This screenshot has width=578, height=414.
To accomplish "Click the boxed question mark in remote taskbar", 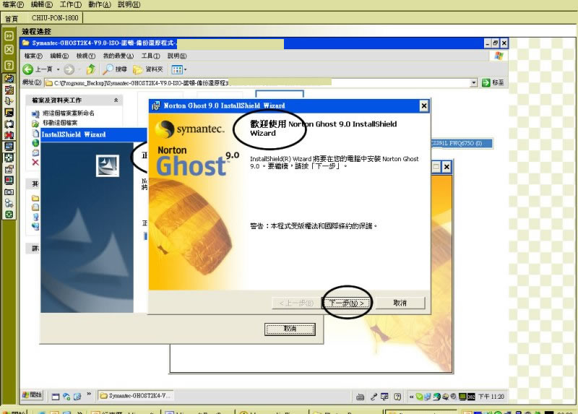I will click(x=397, y=397).
